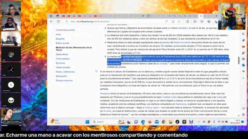Image resolution: width=248 pixels, height=139 pixels.
Task: Open the compás article link
Action: pyautogui.click(x=164, y=64)
